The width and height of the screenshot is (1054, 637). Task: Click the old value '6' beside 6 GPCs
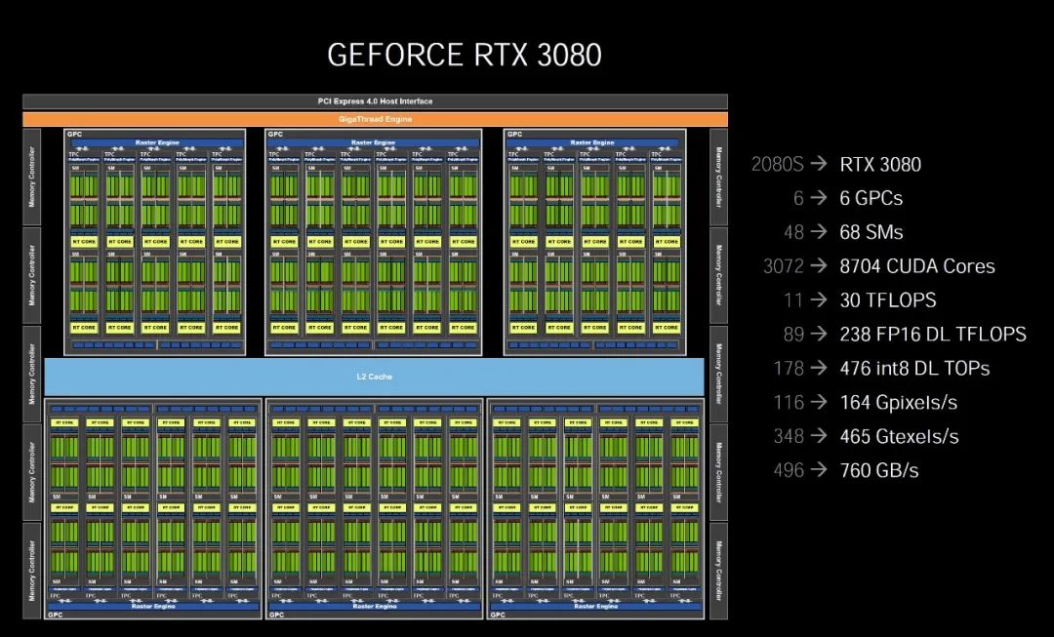798,198
